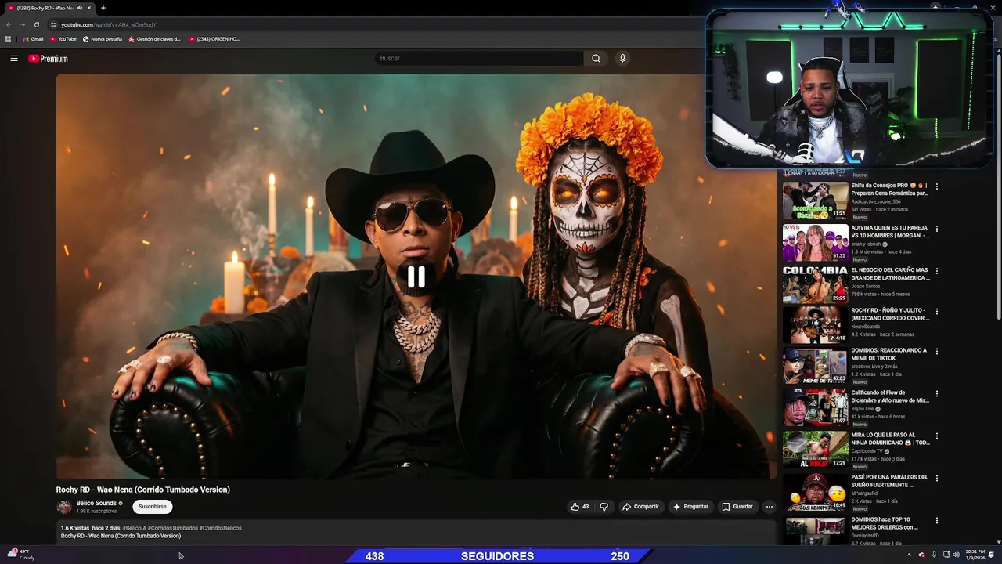1002x564 pixels.
Task: Open options menu for DOMIDIOS TOP 10 video
Action: tap(936, 520)
